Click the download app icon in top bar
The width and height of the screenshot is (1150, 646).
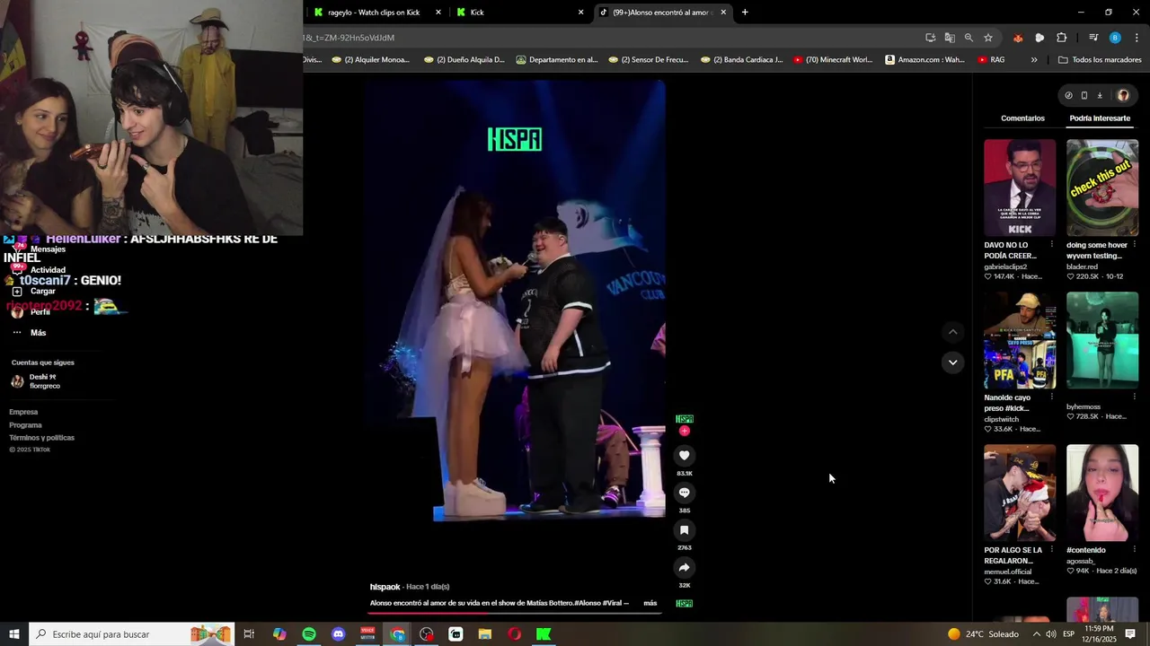click(x=1100, y=95)
